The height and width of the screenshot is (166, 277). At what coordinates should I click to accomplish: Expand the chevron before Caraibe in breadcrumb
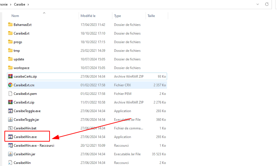click(11, 4)
